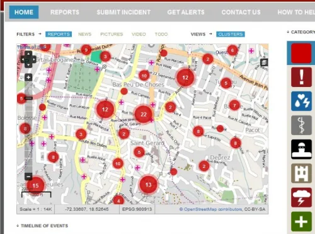
Task: Click the coordinates '-72.33607, 18.52645'
Action: coord(87,209)
